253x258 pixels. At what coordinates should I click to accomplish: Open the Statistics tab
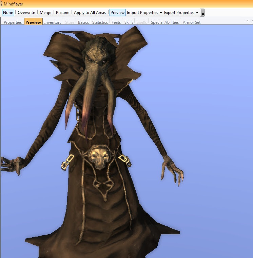pos(100,22)
